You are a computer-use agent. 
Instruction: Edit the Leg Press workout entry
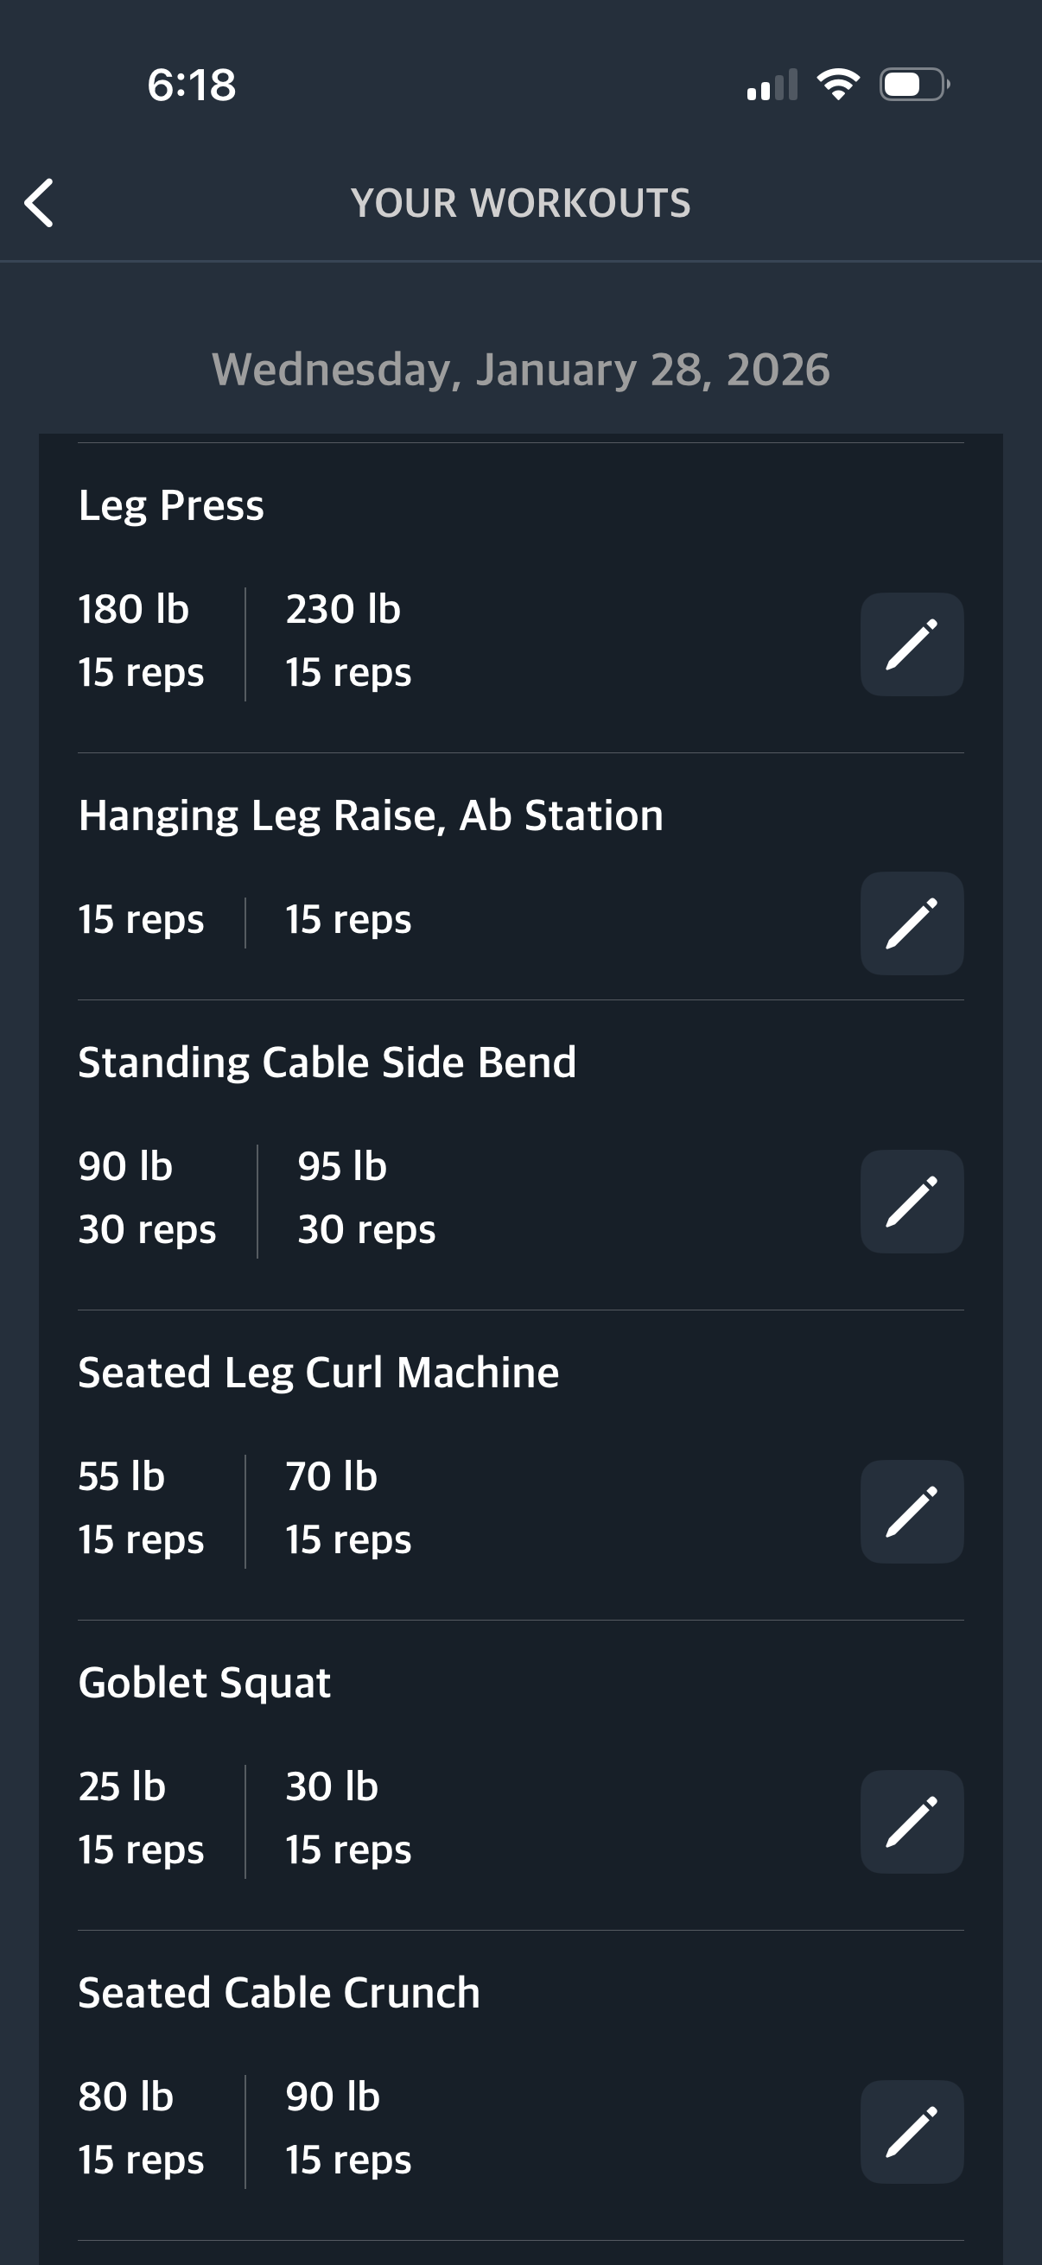point(911,644)
